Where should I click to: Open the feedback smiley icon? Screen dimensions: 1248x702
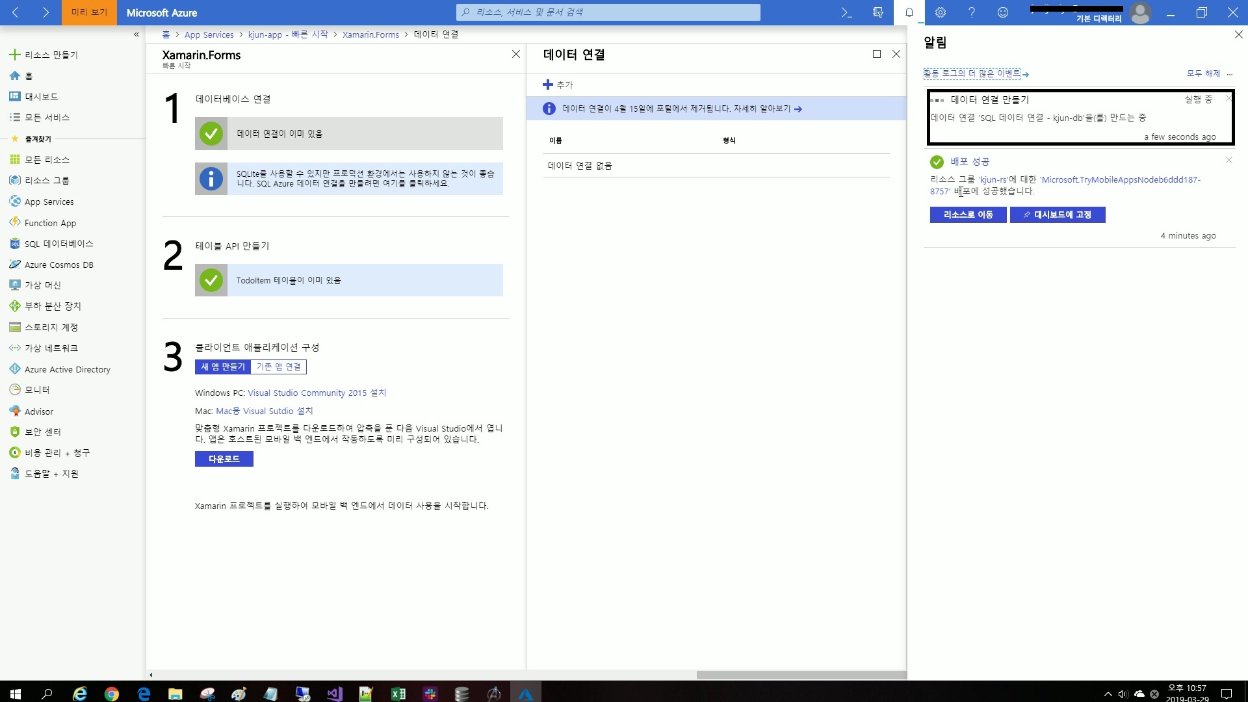click(1003, 12)
